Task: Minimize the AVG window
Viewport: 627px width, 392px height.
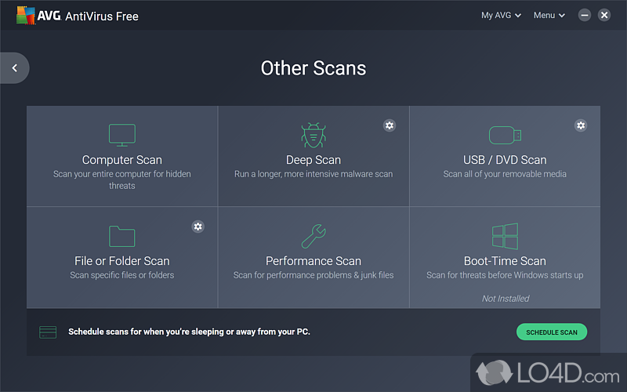Action: (x=585, y=15)
